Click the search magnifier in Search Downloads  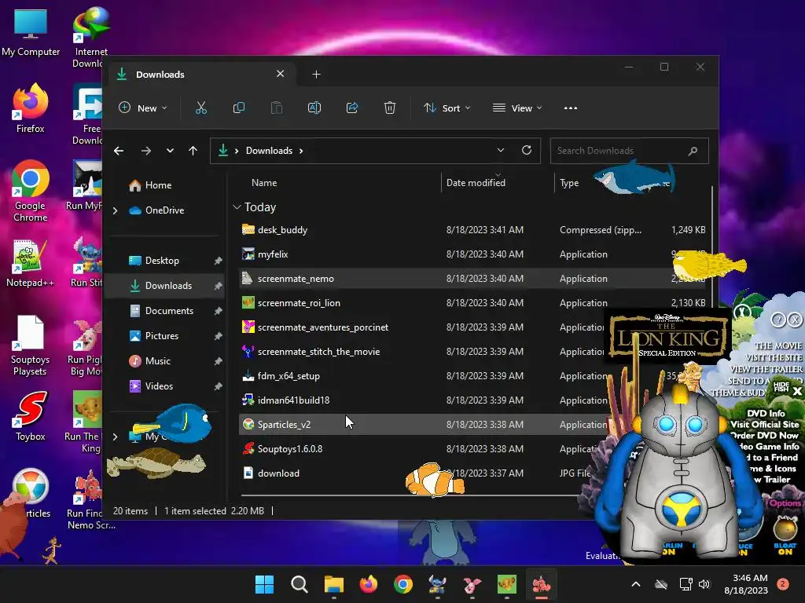[x=693, y=151]
